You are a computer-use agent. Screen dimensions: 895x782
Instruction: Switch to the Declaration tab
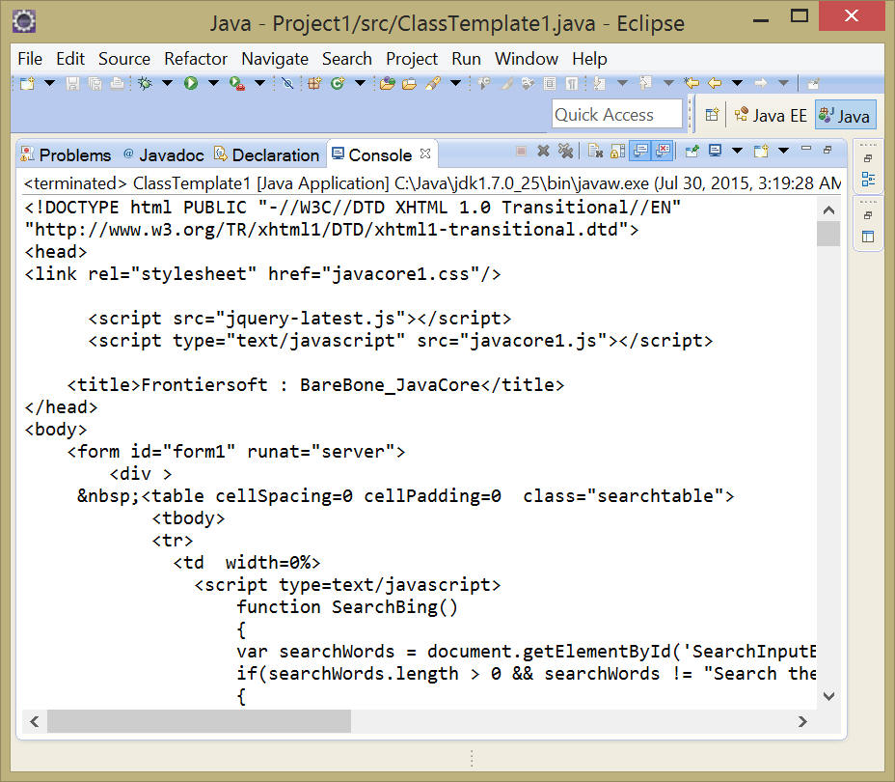pyautogui.click(x=266, y=154)
